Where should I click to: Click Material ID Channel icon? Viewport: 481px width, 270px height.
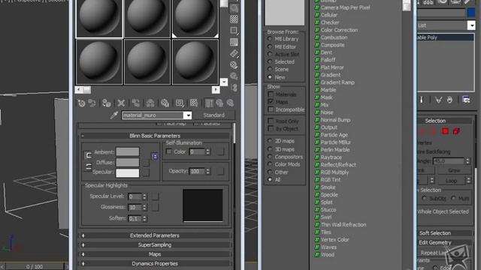[x=180, y=103]
